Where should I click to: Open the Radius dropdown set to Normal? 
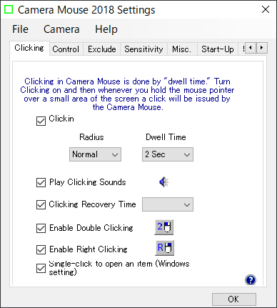pos(95,154)
